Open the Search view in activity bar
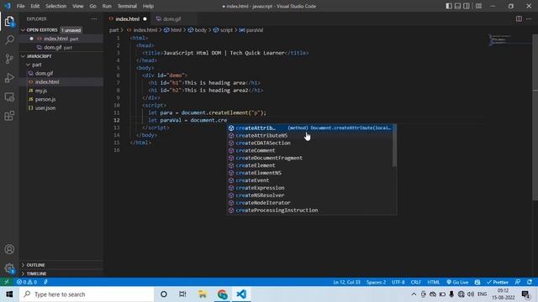The height and width of the screenshot is (302, 538). [9, 40]
